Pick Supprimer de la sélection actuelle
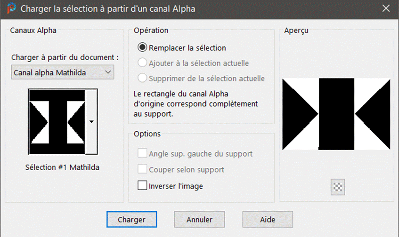 [x=141, y=79]
